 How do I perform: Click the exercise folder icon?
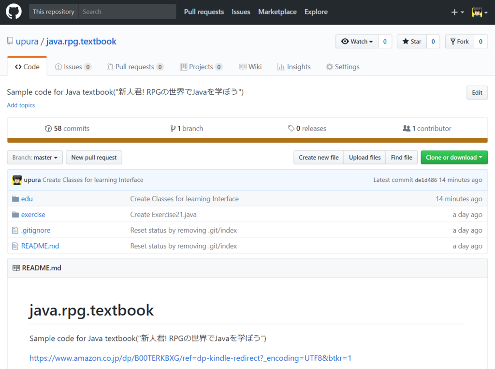click(x=15, y=215)
